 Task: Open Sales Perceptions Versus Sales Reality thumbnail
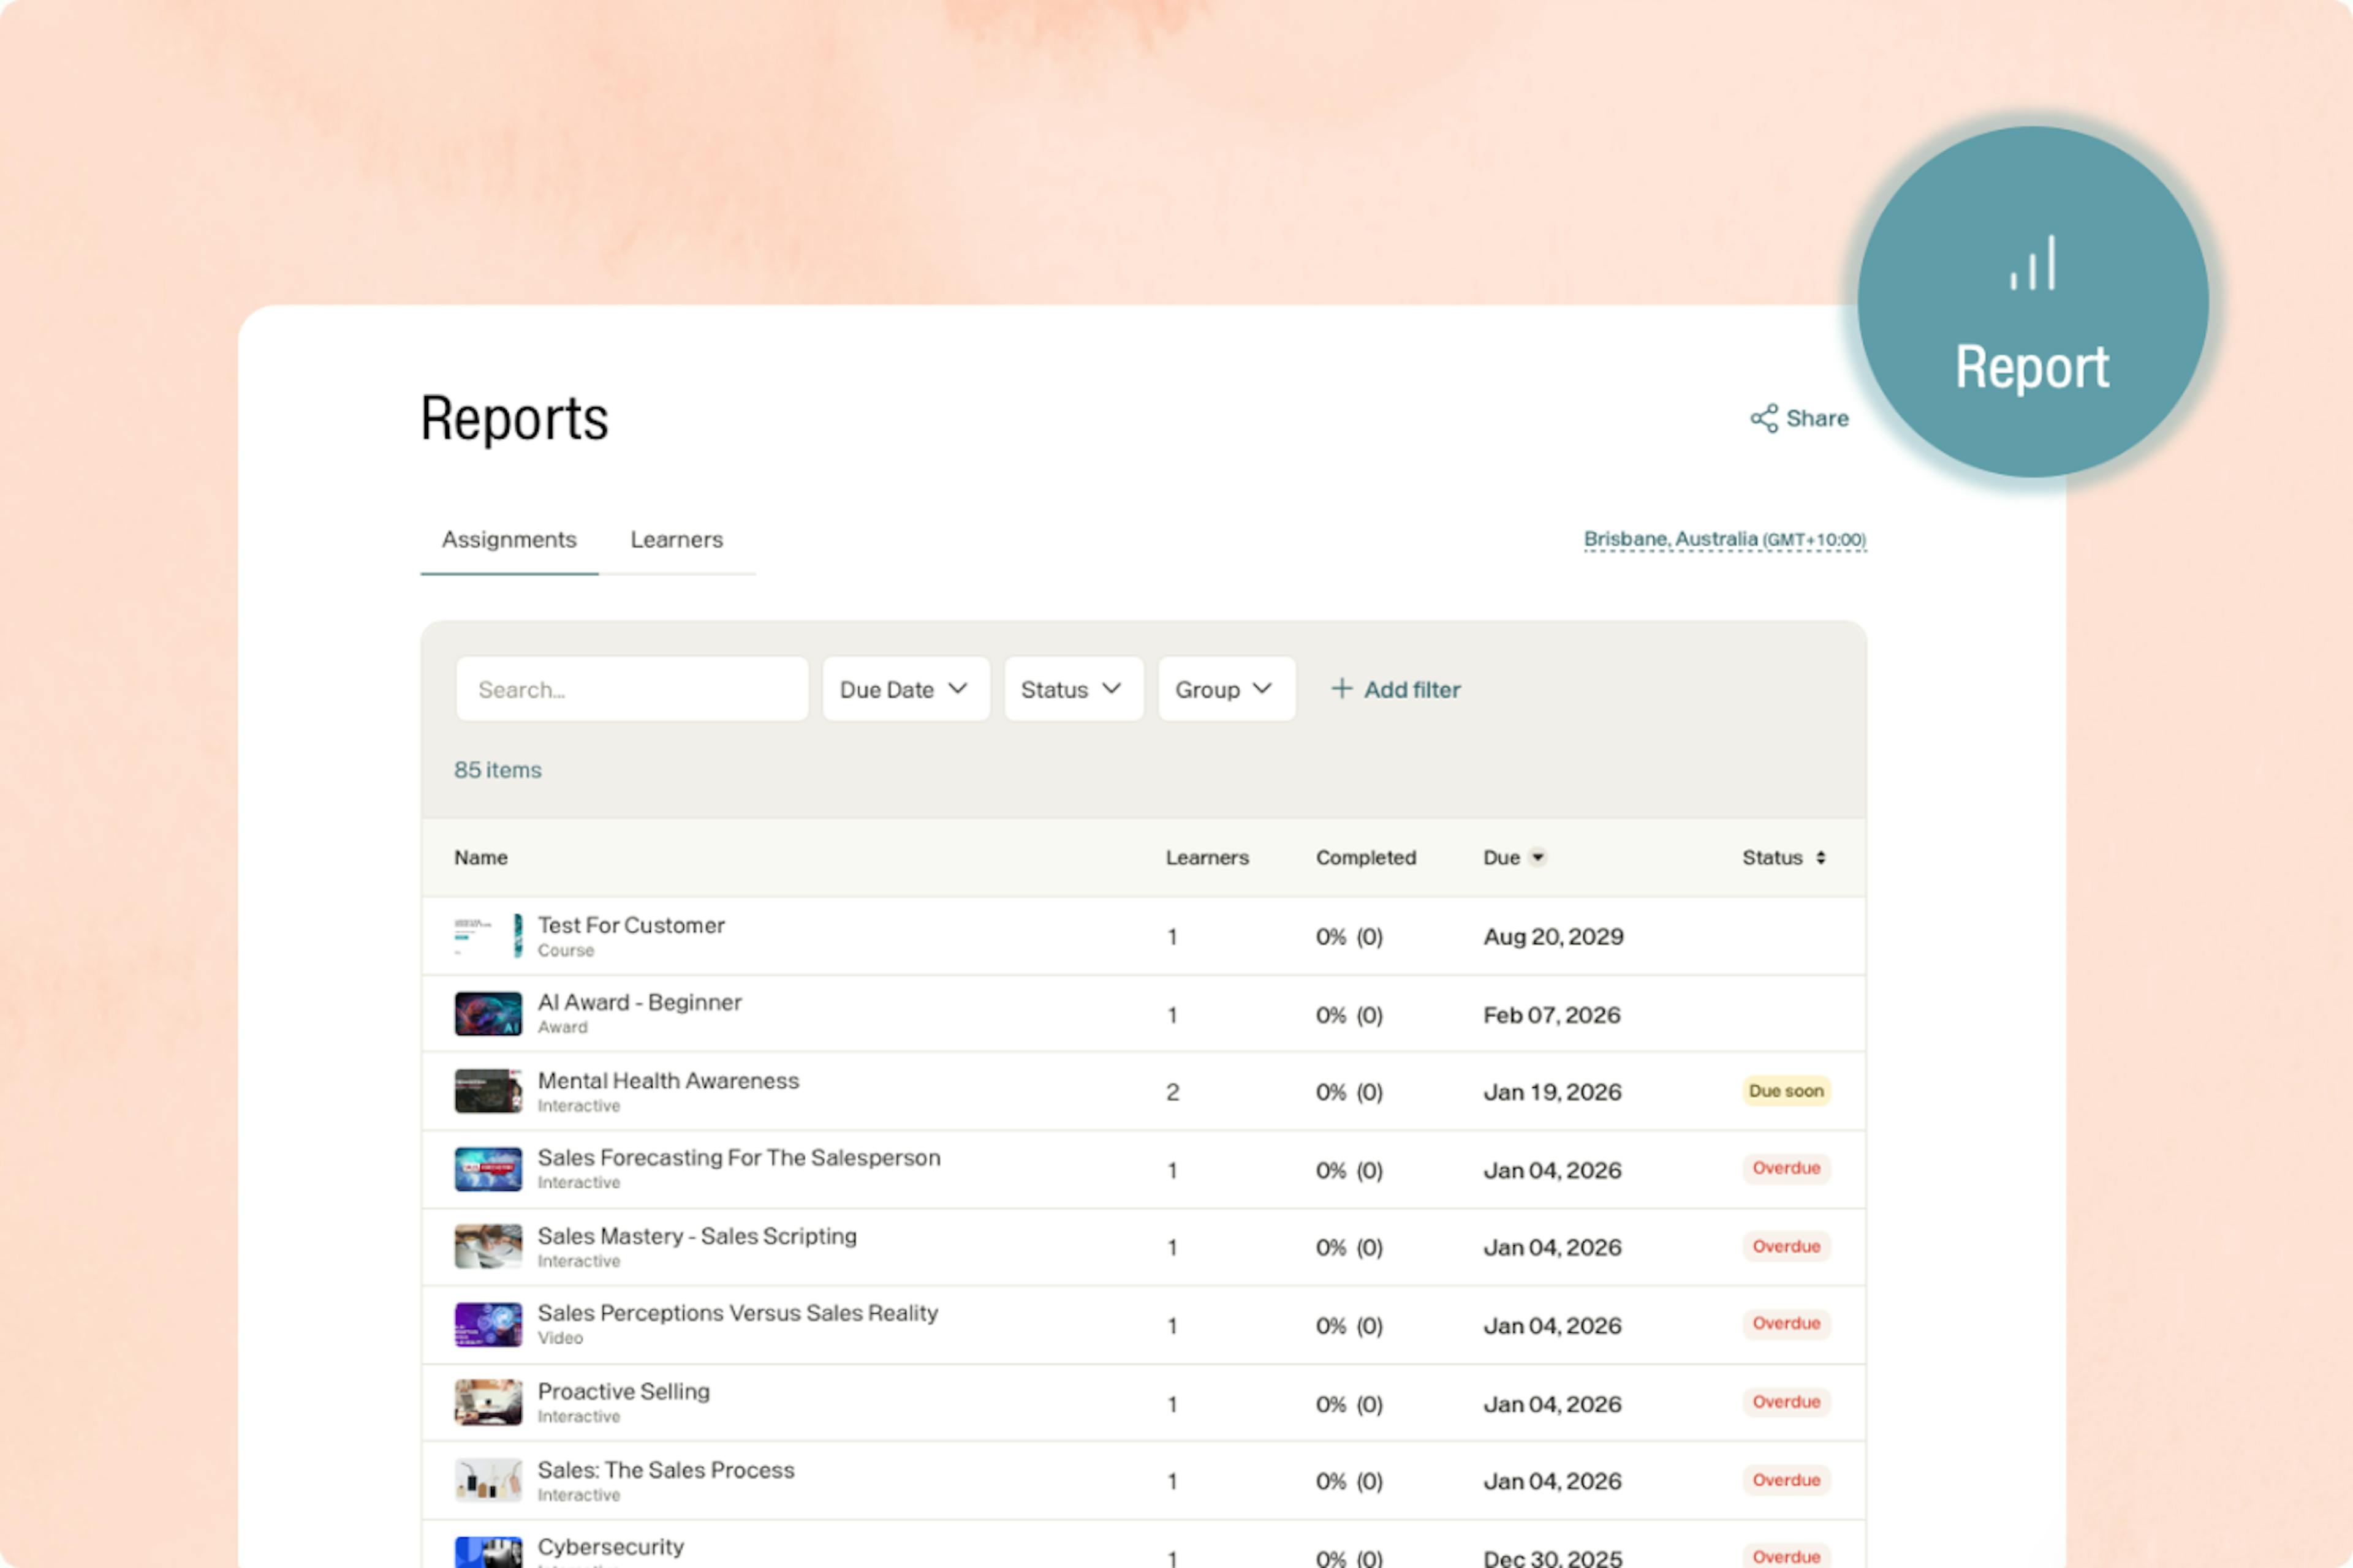[488, 1325]
